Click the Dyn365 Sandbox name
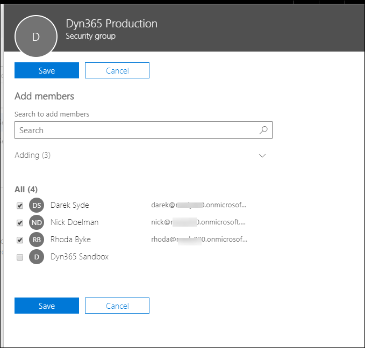 (80, 257)
